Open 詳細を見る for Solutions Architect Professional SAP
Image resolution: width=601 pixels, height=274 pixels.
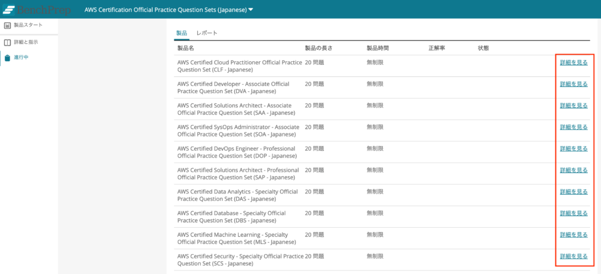(573, 170)
